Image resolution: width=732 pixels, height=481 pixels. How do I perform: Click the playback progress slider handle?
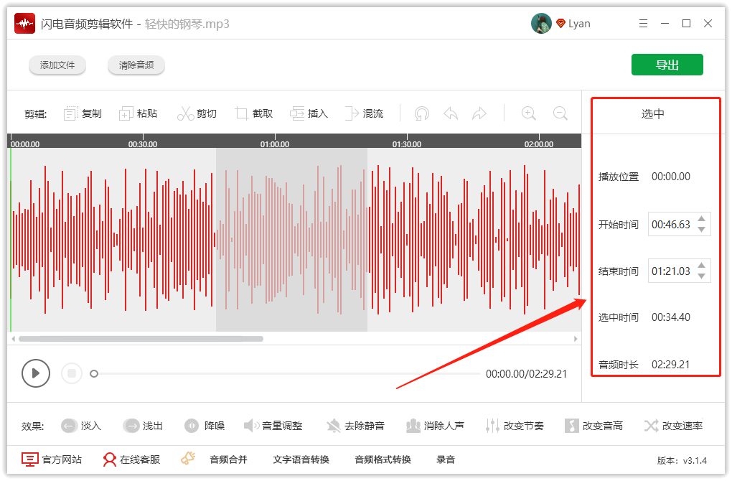[x=94, y=373]
